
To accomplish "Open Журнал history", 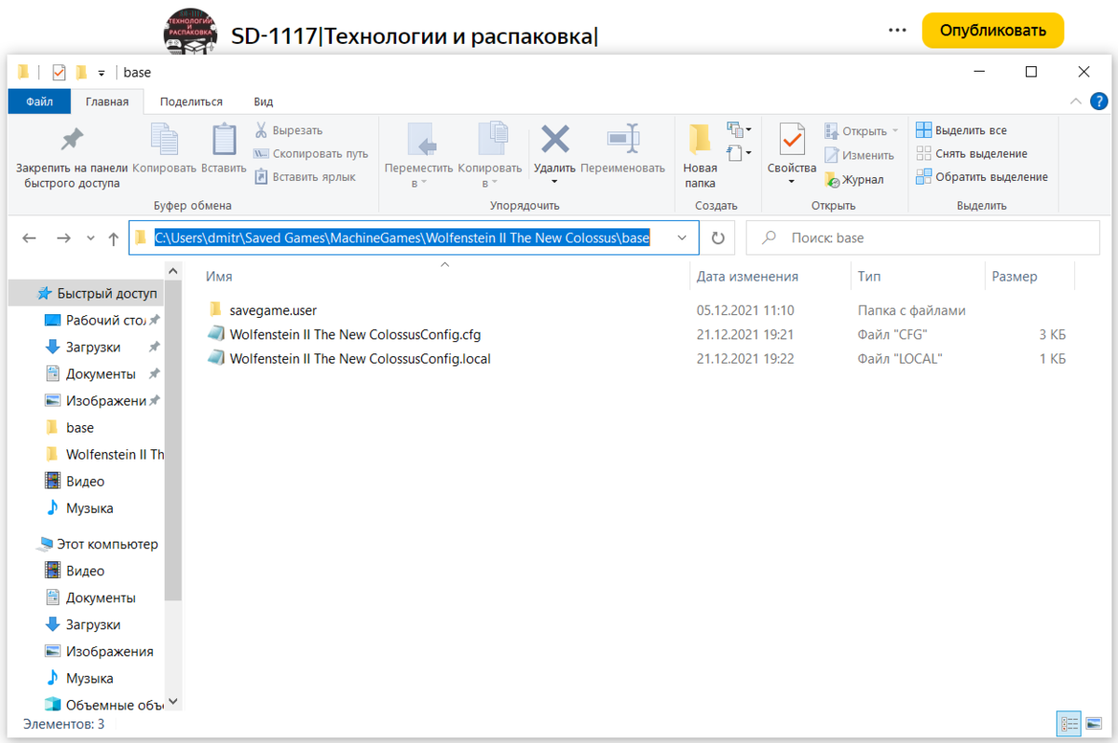I will click(x=853, y=179).
